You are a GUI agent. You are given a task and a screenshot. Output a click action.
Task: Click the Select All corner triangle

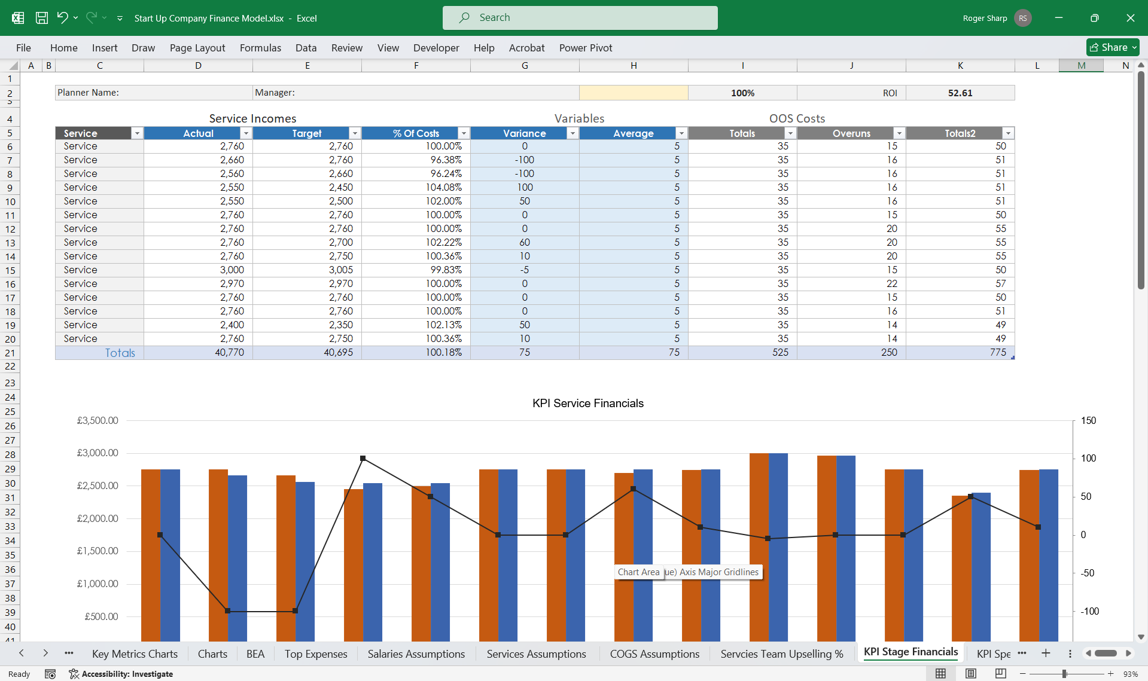(13, 66)
